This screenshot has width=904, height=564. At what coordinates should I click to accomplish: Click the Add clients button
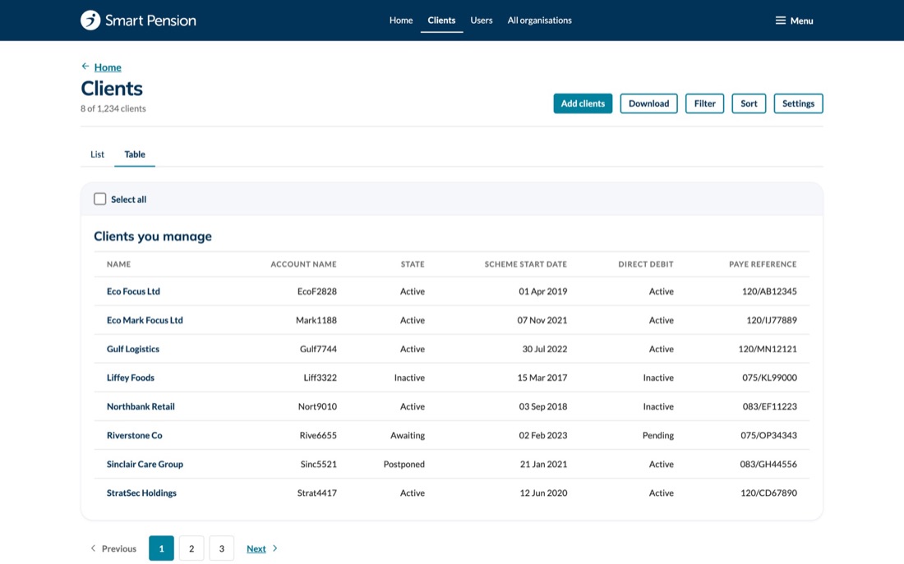[583, 103]
